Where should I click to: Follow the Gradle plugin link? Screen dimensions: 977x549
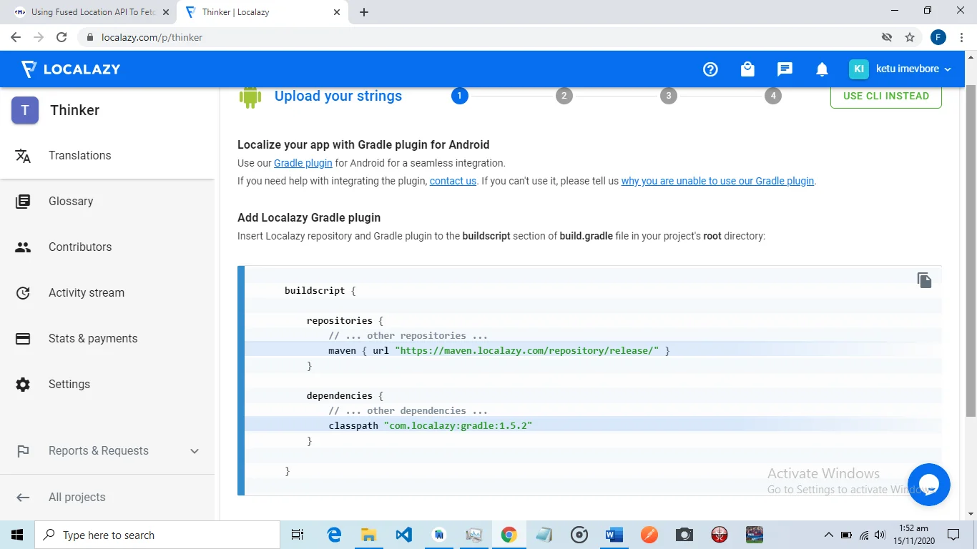[303, 163]
